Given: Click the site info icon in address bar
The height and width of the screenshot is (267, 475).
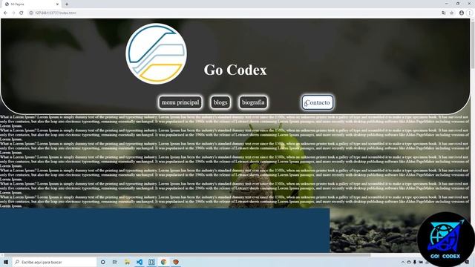Looking at the screenshot, I should tap(31, 13).
